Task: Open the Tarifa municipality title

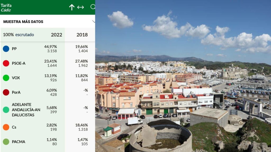Action: click(x=6, y=5)
